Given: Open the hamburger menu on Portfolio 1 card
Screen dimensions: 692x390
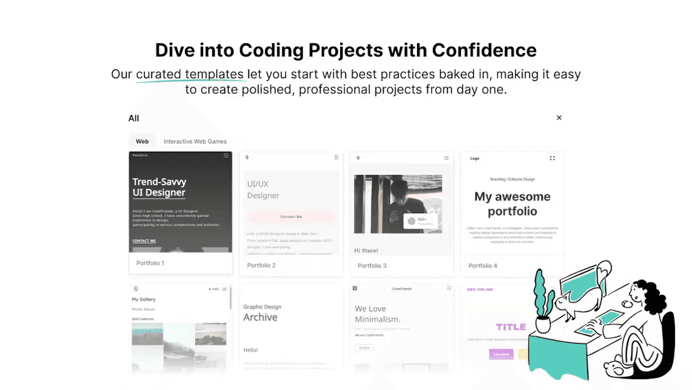Looking at the screenshot, I should pos(227,155).
